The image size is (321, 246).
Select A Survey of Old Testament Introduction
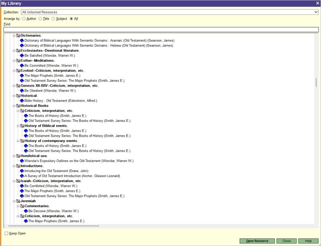pos(72,176)
